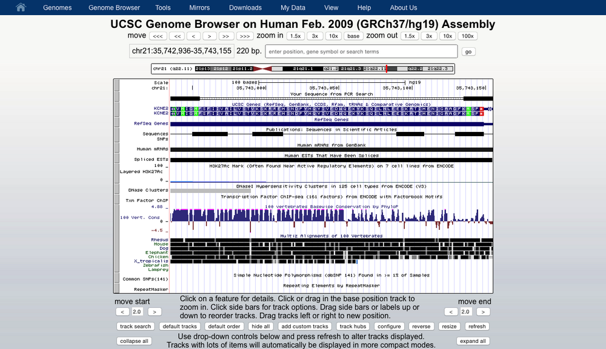Click the home icon in navigation bar
Image resolution: width=606 pixels, height=349 pixels.
(21, 8)
